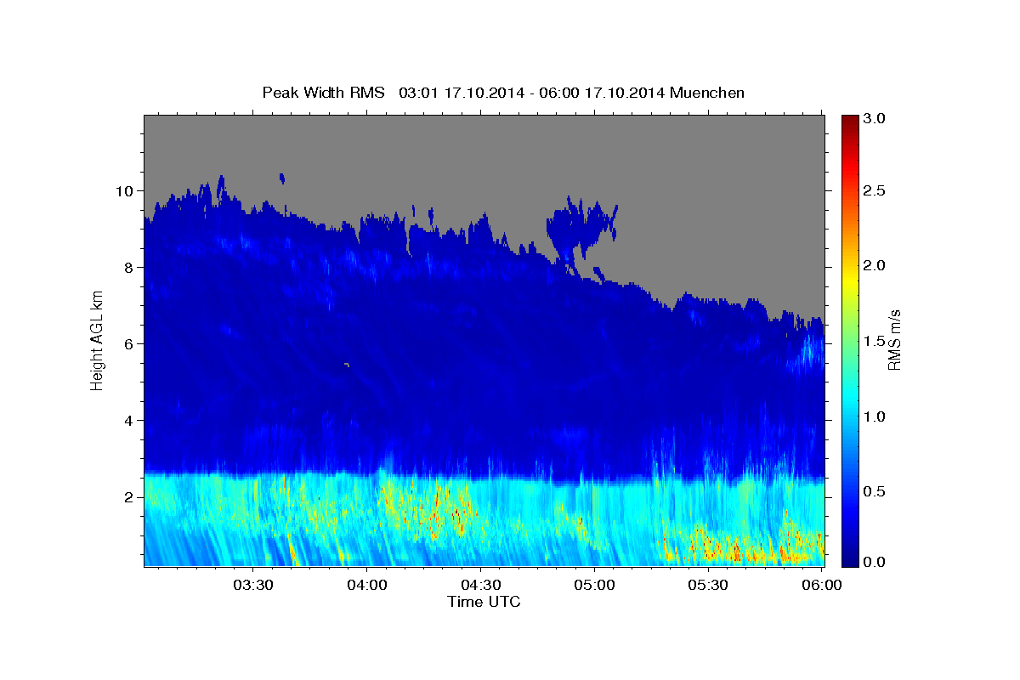
Task: Click the 05:30 time tick label
Action: click(707, 586)
